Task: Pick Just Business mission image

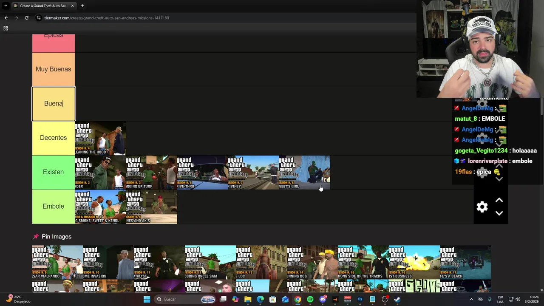Action: click(x=414, y=262)
